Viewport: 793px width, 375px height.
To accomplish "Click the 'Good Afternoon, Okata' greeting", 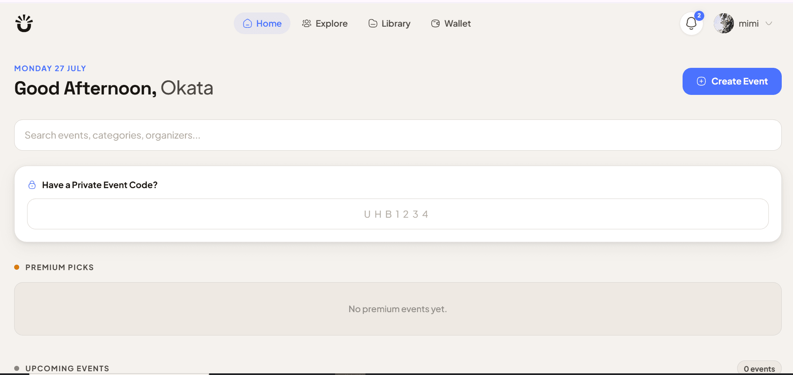I will 114,88.
